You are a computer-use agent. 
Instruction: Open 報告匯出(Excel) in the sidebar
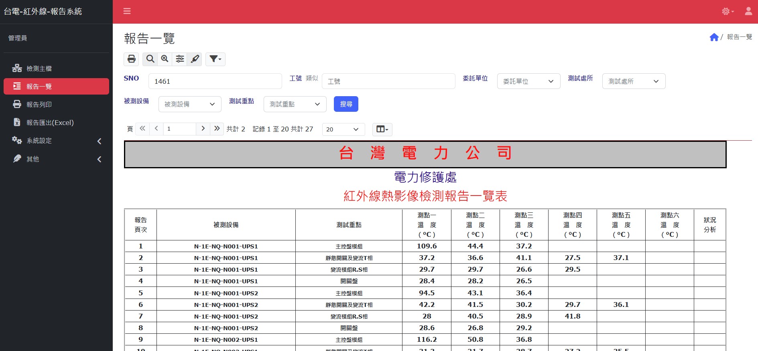tap(56, 123)
